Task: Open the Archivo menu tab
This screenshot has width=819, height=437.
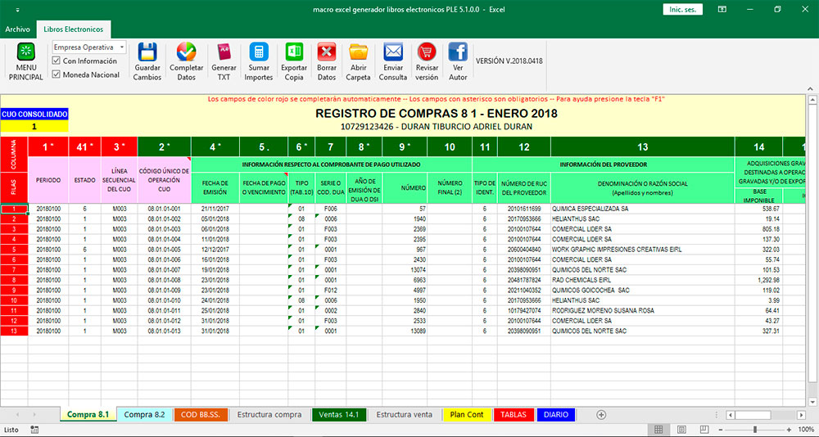Action: 17,29
